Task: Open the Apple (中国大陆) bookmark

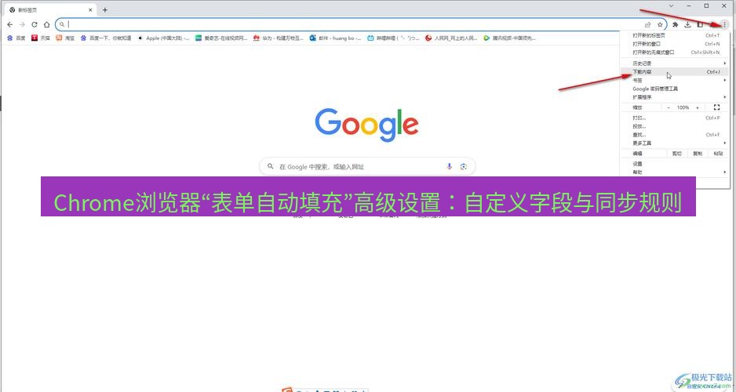Action: (x=163, y=38)
